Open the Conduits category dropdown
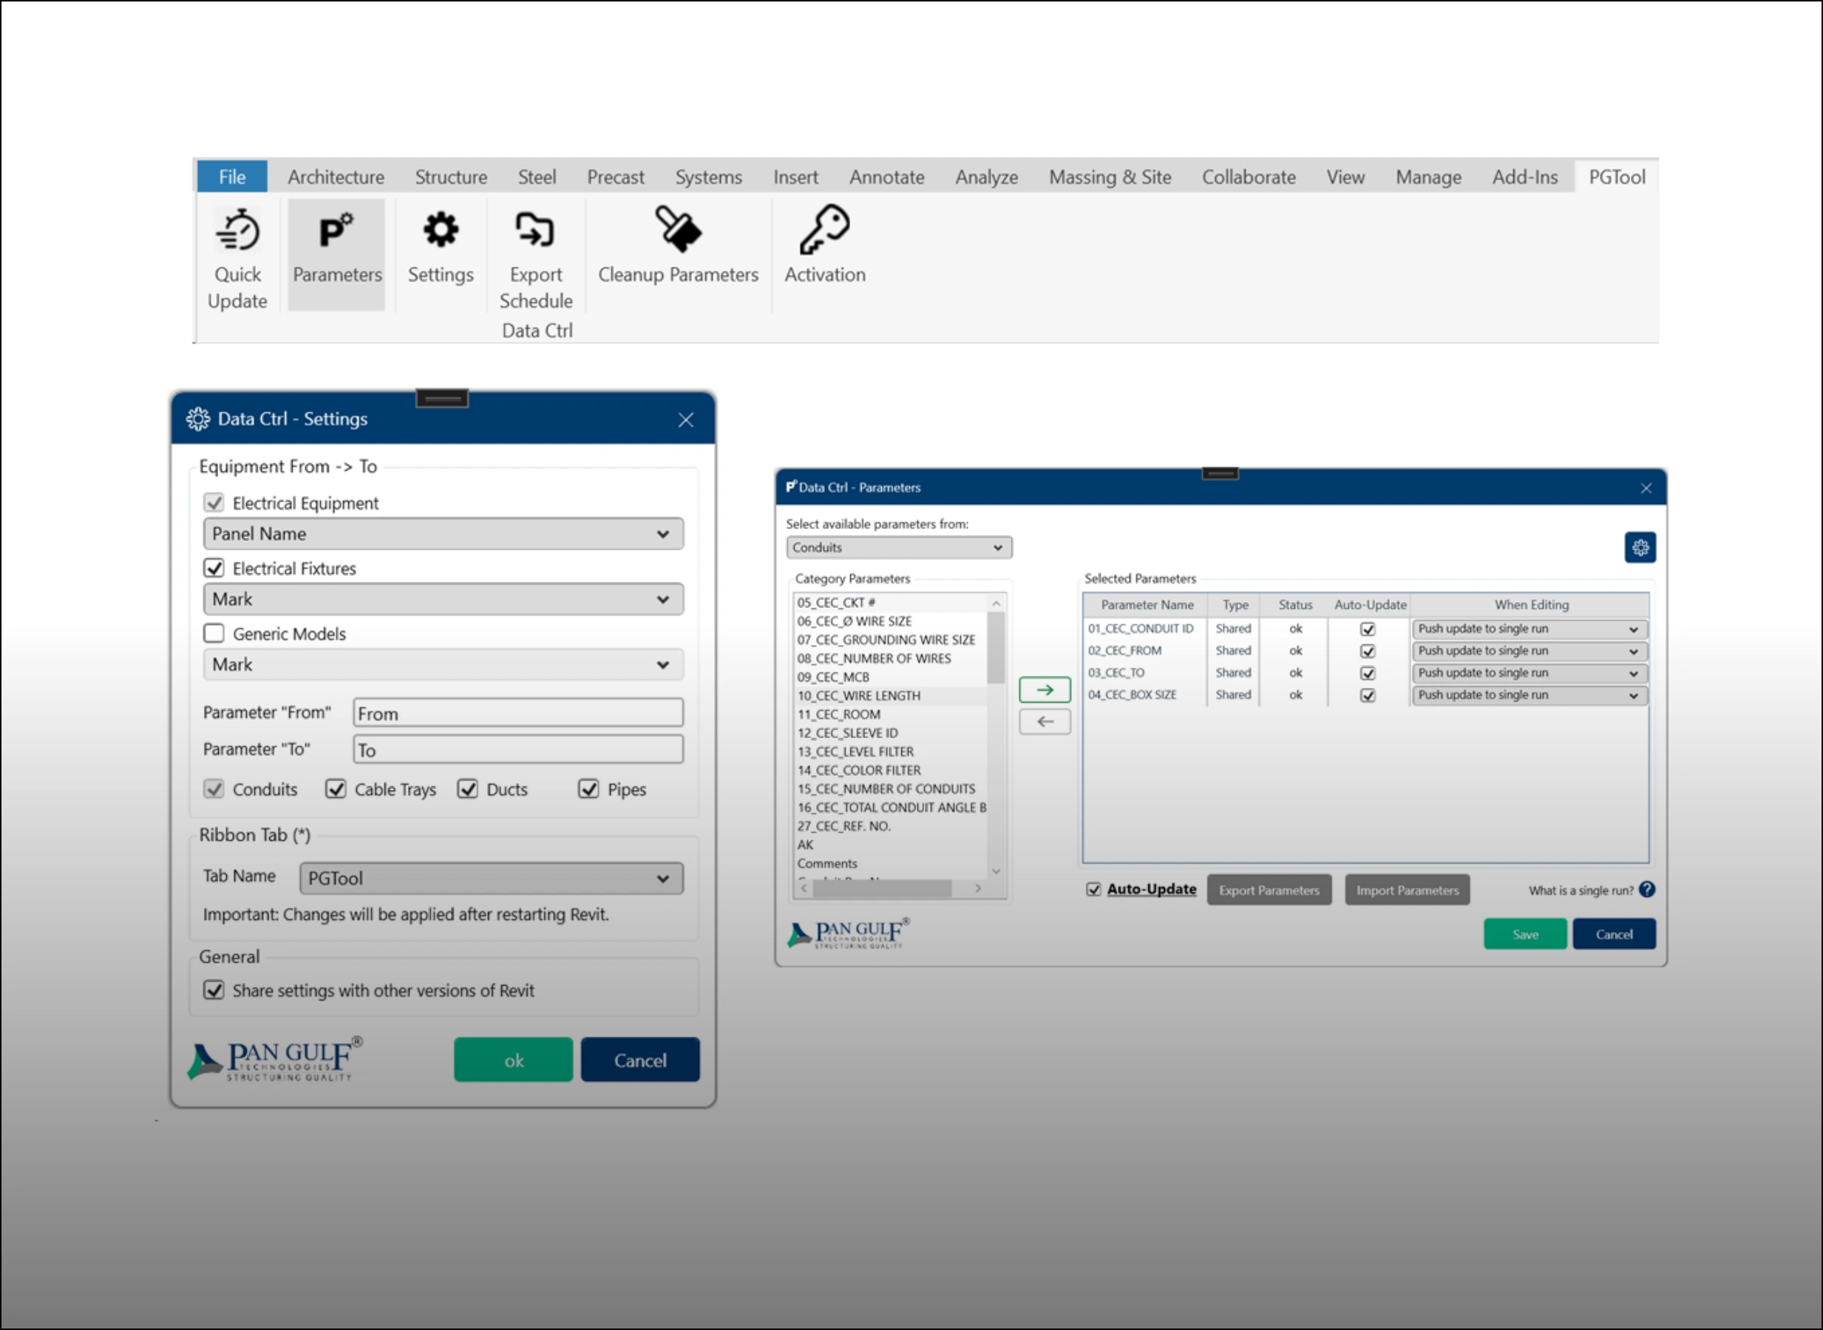This screenshot has width=1823, height=1330. [898, 548]
